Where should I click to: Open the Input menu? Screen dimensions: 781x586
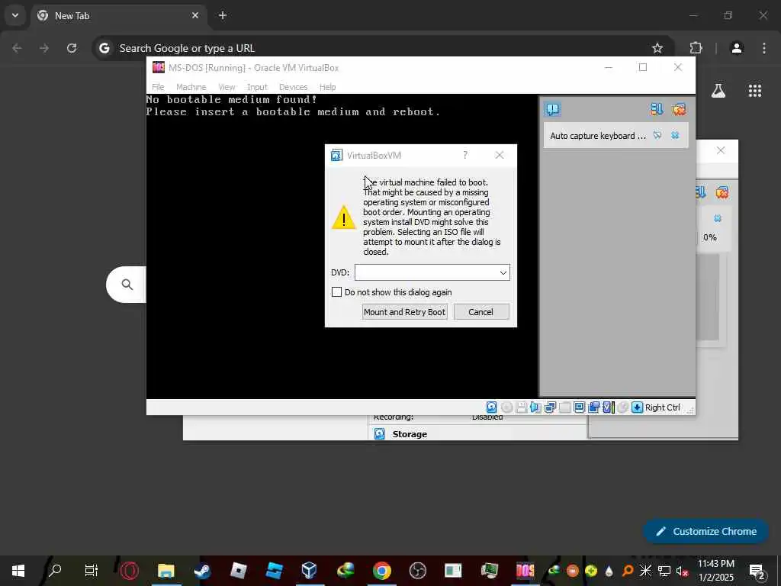(257, 87)
